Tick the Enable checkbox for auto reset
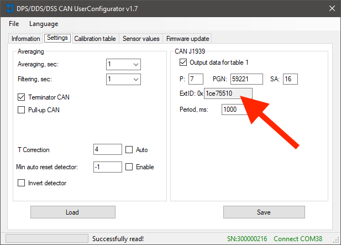This screenshot has height=245, width=341. coord(129,167)
